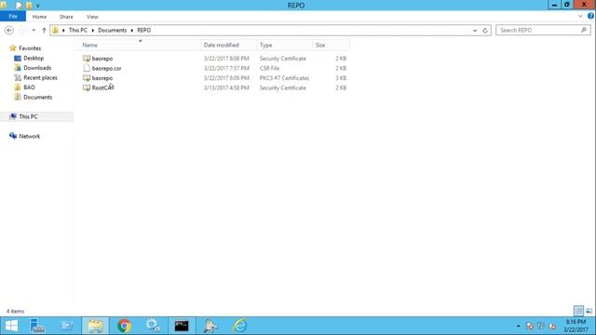This screenshot has width=596, height=335.
Task: Open Downloads in the Favorites list
Action: point(37,68)
